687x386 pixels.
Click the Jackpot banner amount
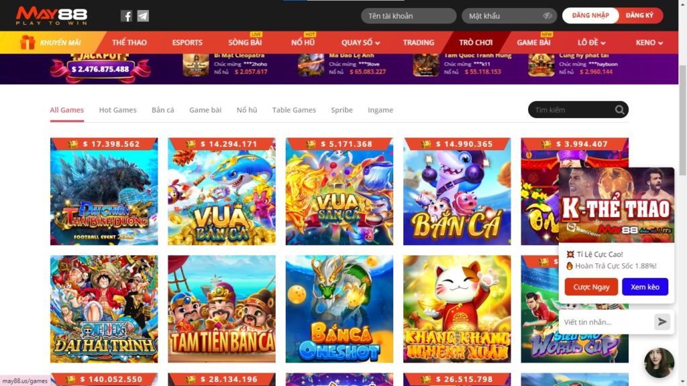[x=101, y=69]
